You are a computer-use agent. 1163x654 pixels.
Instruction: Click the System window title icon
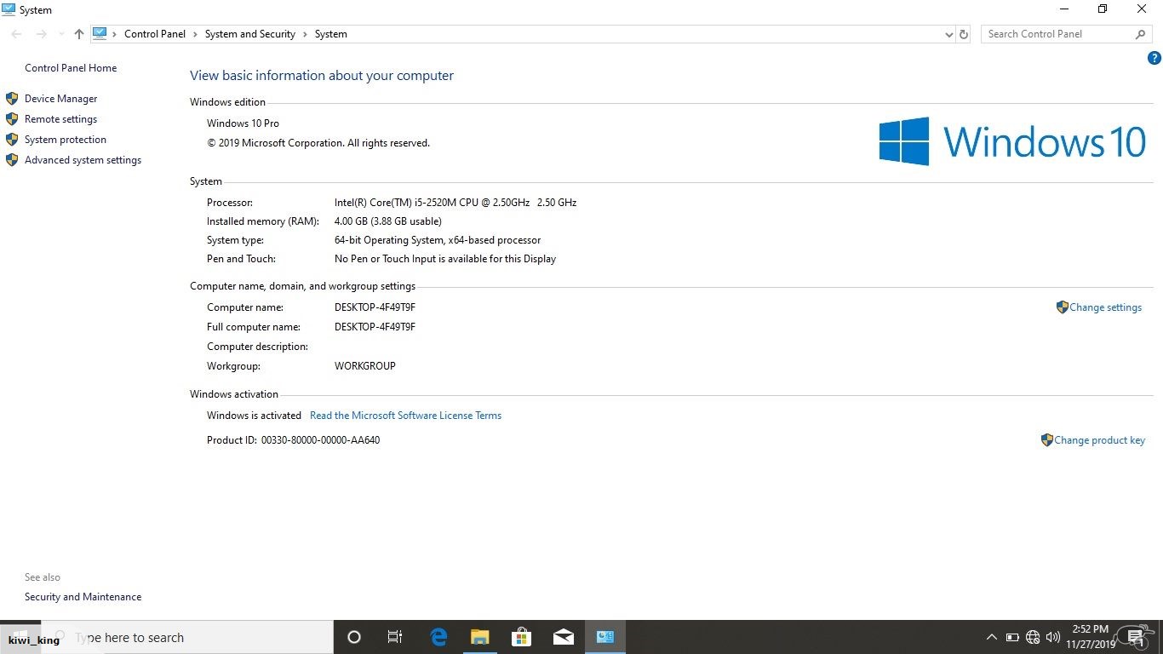(x=9, y=9)
